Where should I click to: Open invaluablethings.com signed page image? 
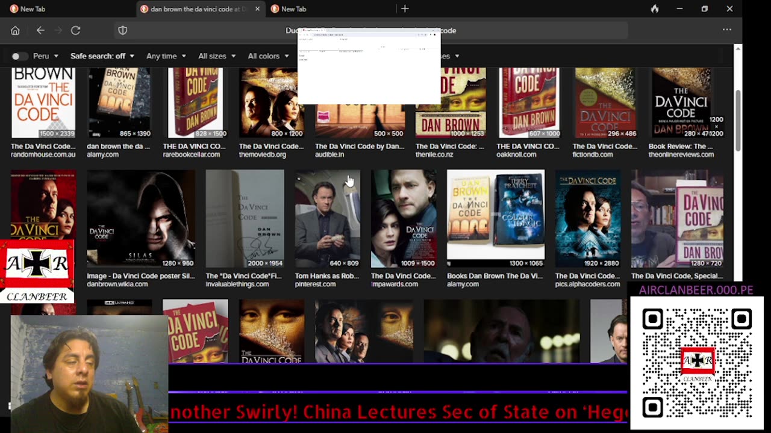coord(245,218)
